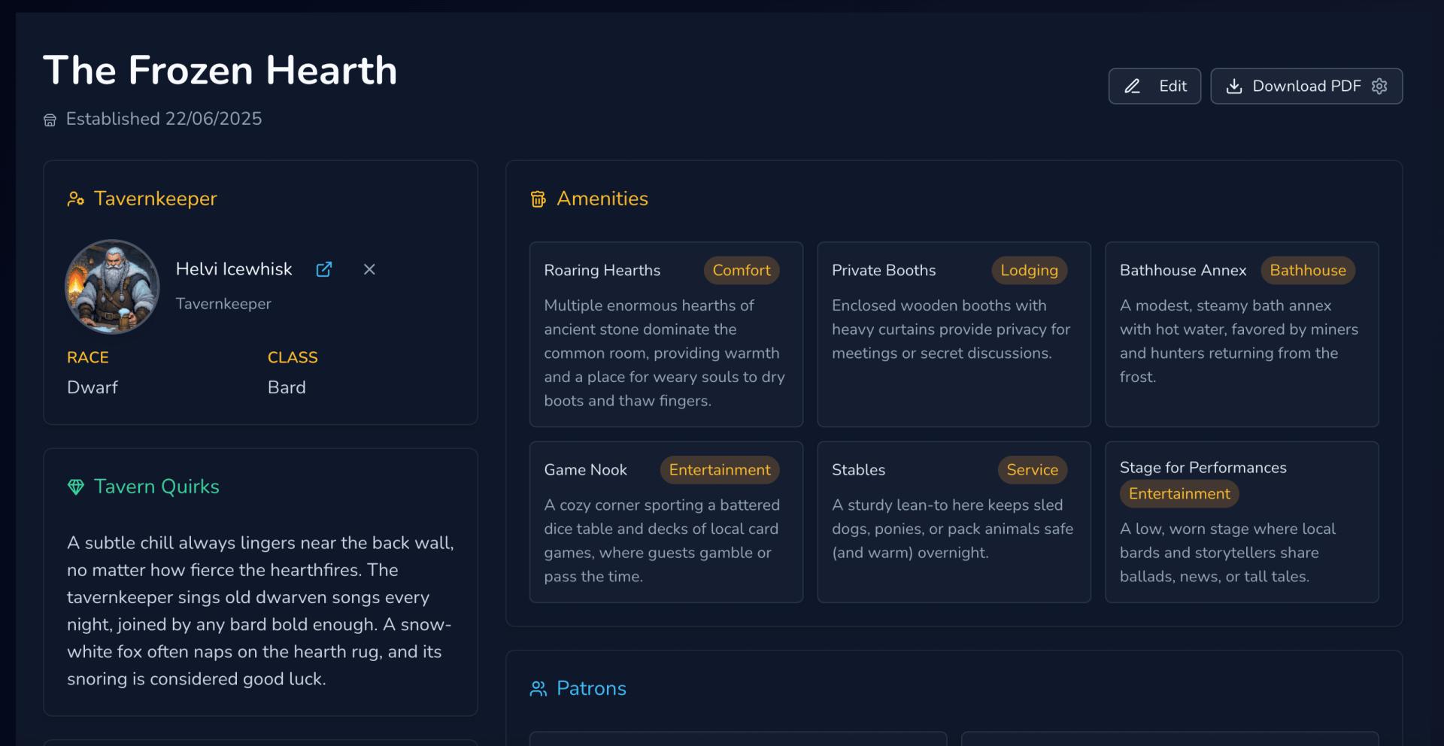Click the Edit pencil icon
The height and width of the screenshot is (746, 1444).
[x=1132, y=86]
